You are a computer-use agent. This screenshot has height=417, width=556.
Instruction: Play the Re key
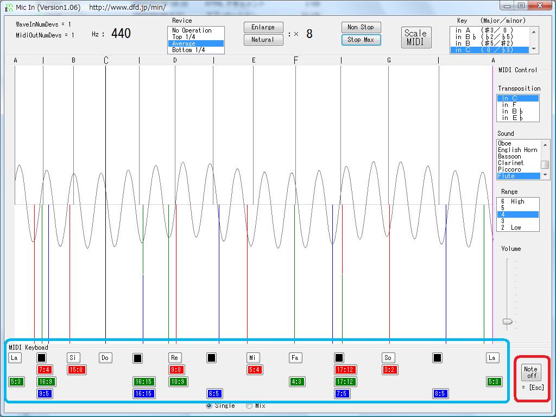click(x=175, y=358)
